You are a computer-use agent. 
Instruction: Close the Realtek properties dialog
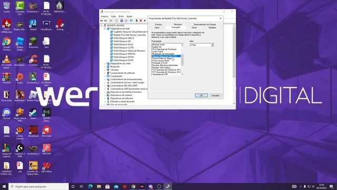click(x=221, y=18)
